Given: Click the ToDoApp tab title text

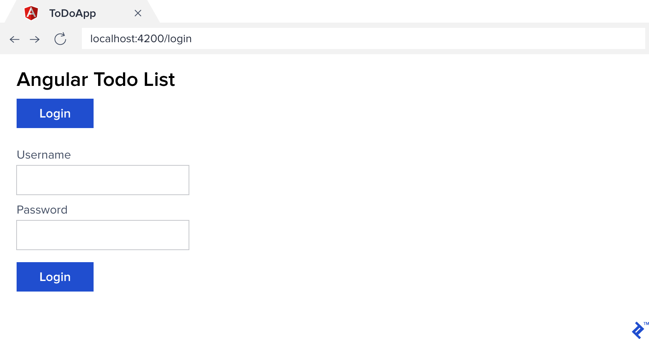Looking at the screenshot, I should click(72, 13).
